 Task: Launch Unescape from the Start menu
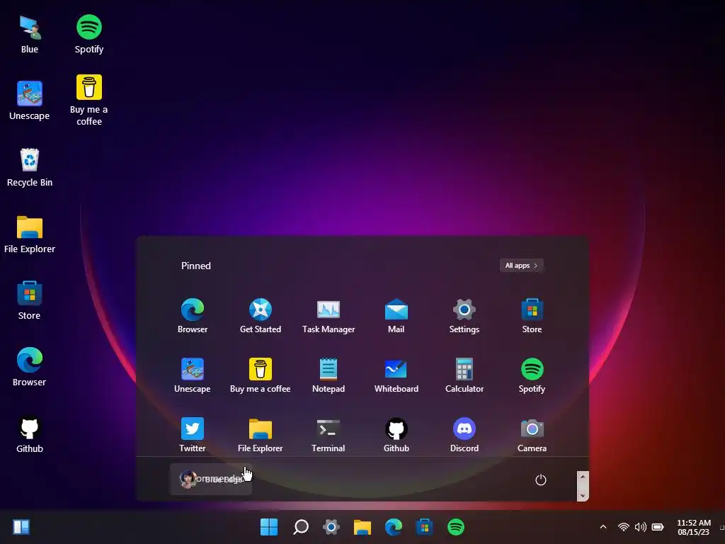coord(193,375)
